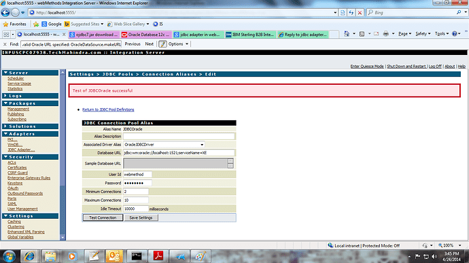Click the sidebar scroll down arrow

[63, 238]
